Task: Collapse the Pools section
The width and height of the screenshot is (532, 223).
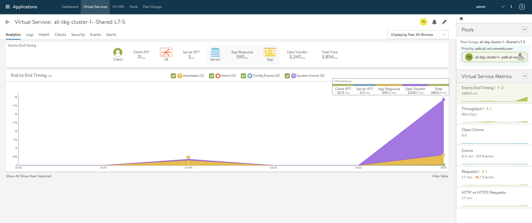Action: 525,30
